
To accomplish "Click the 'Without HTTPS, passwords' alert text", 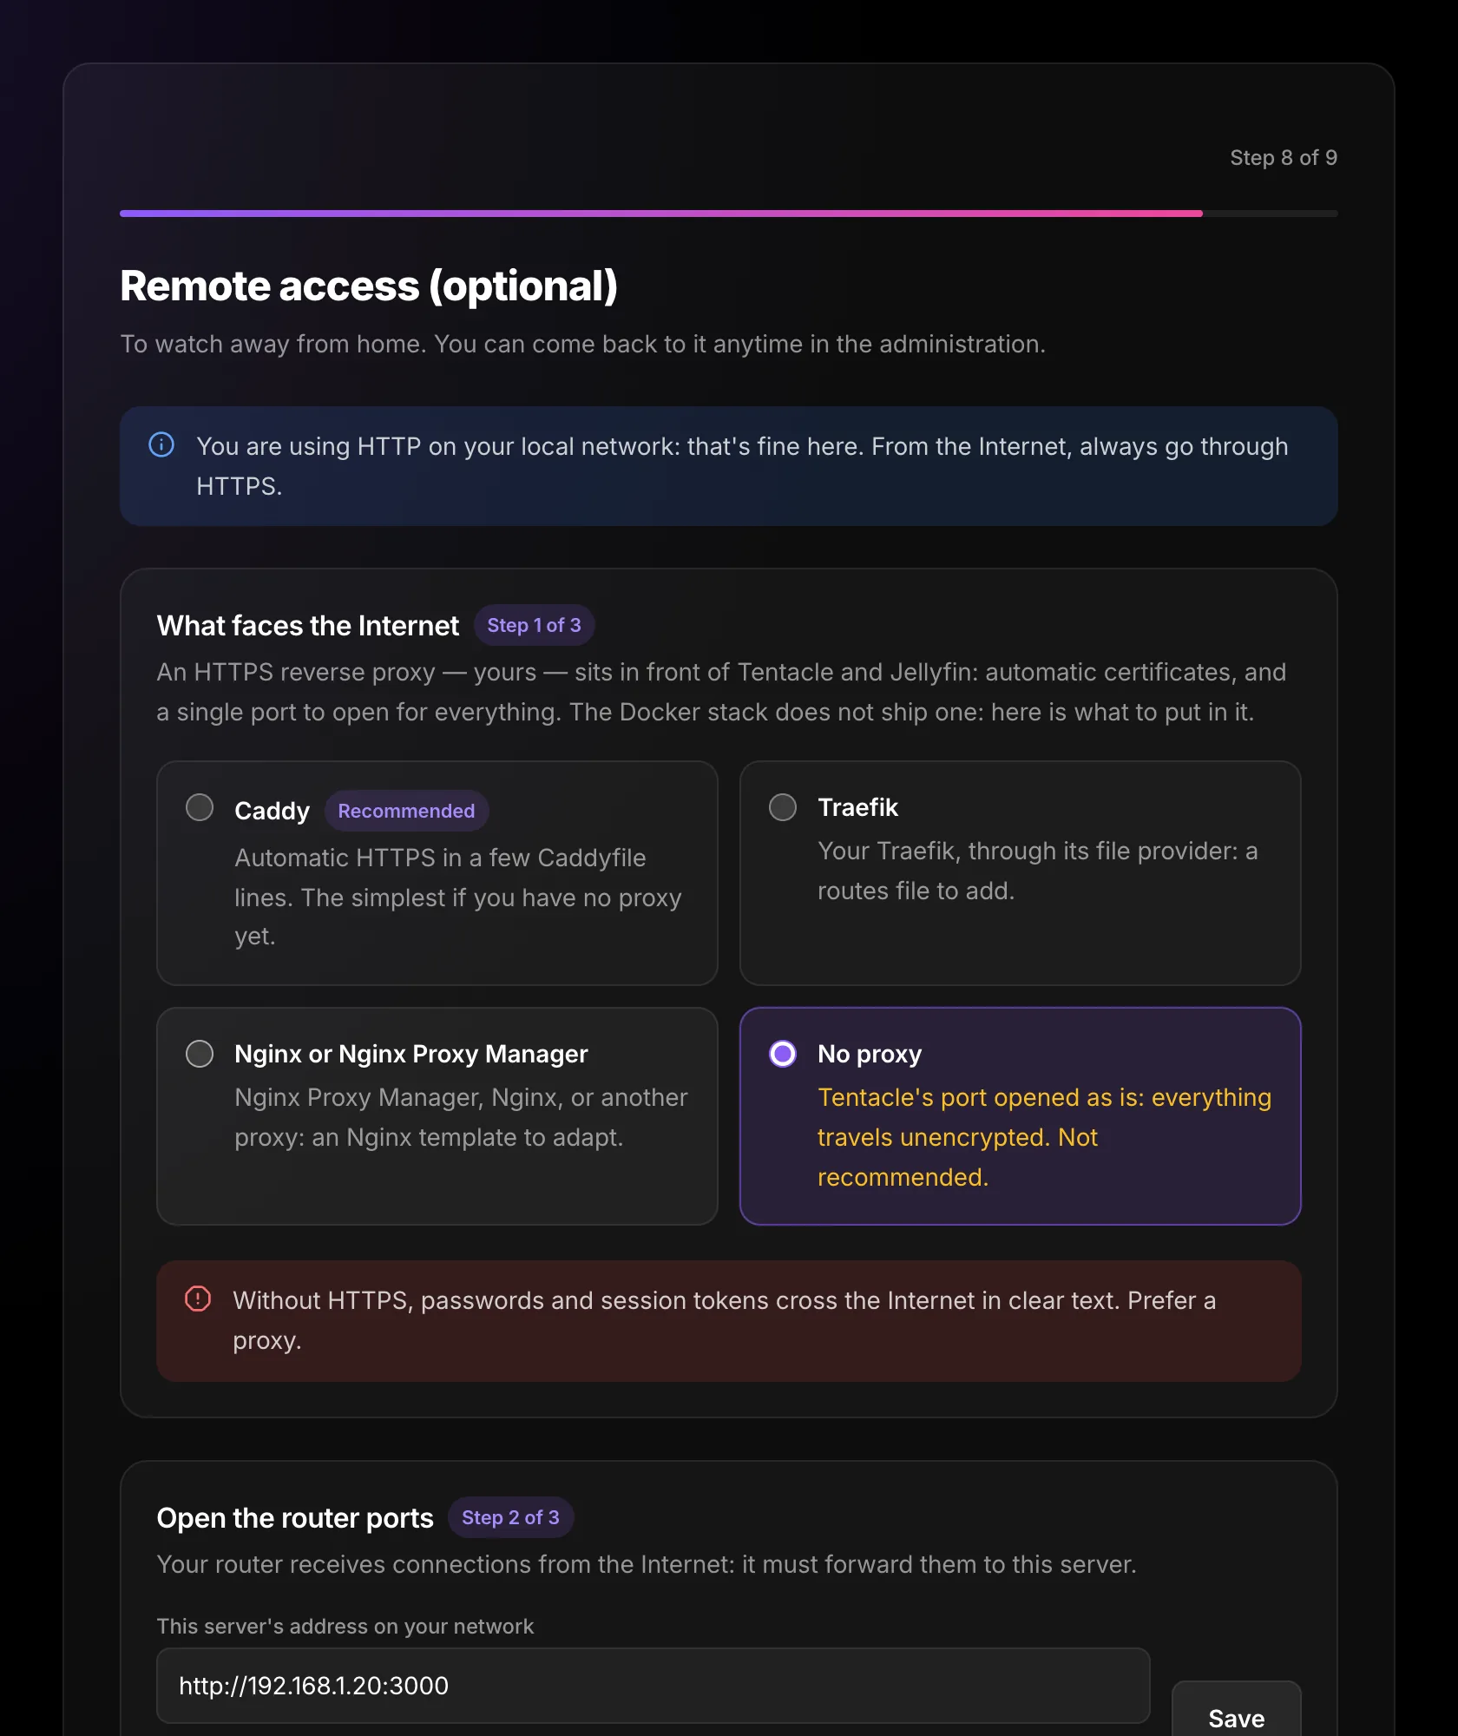I will [725, 1320].
